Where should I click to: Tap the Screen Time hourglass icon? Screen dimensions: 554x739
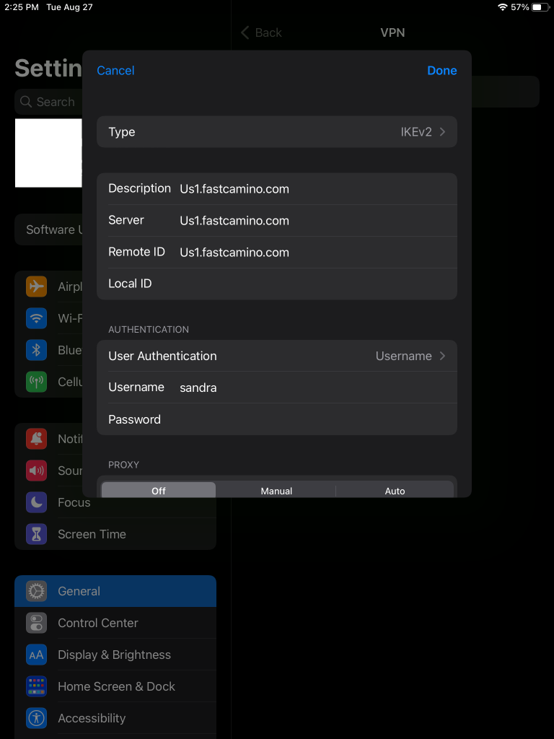tap(36, 534)
